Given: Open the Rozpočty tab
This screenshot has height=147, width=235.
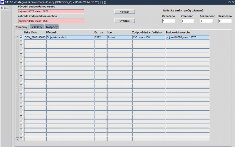Looking at the screenshot, I should point(52,27).
